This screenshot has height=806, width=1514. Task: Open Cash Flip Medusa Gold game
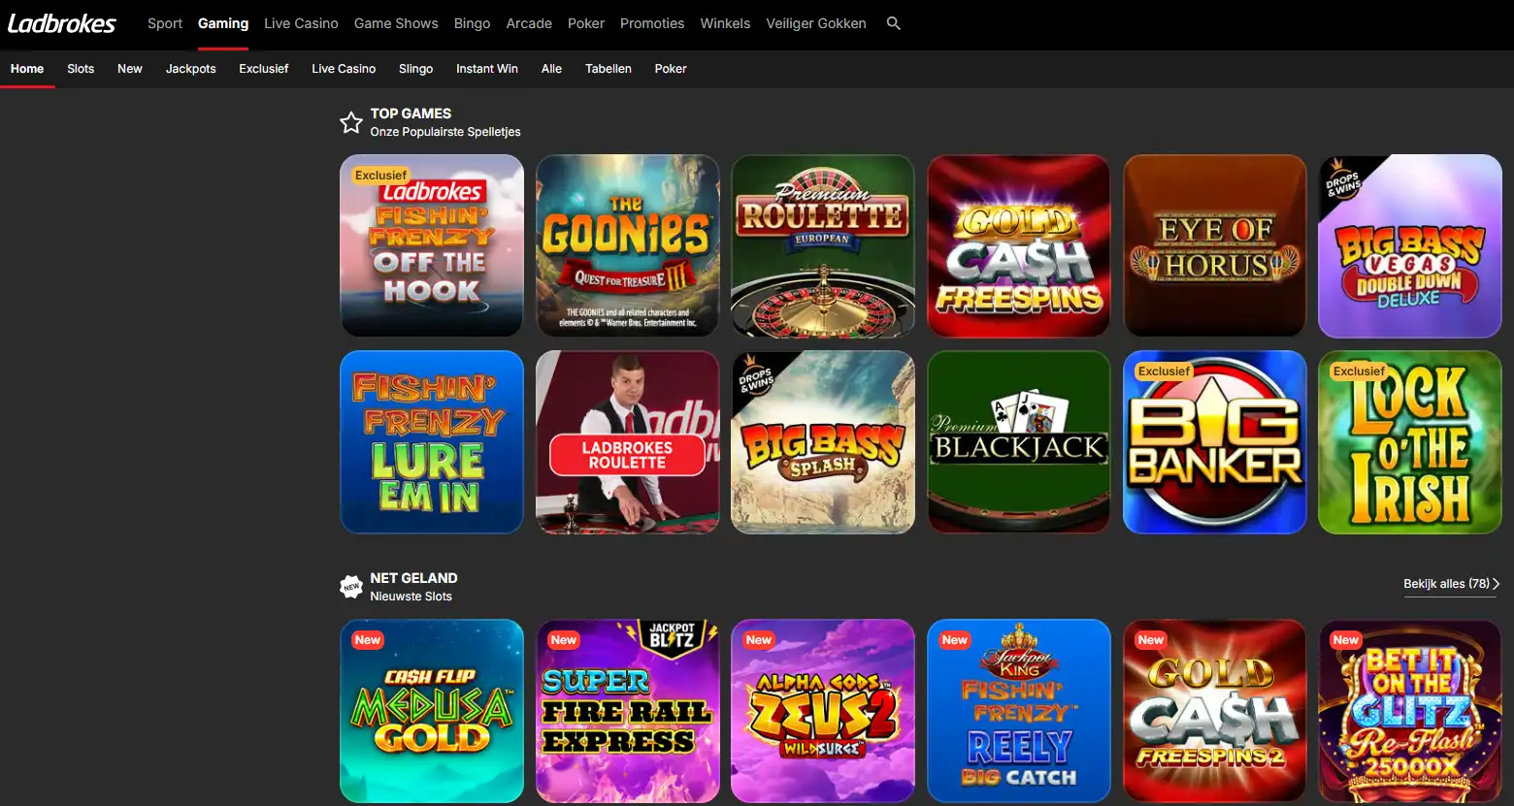(x=432, y=711)
